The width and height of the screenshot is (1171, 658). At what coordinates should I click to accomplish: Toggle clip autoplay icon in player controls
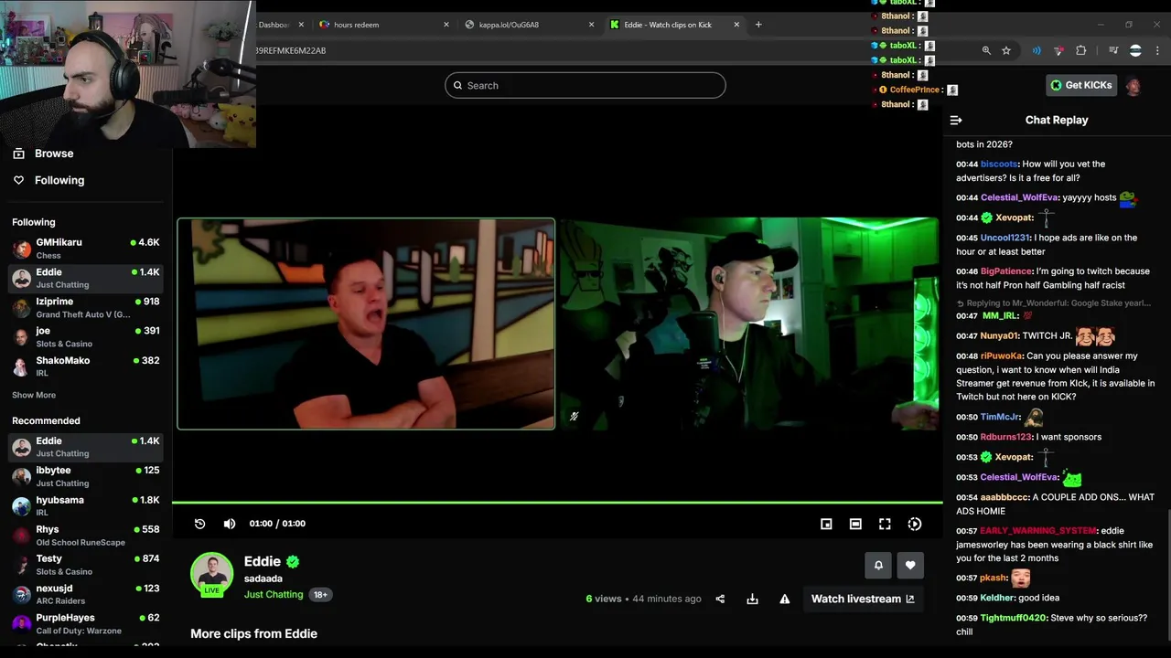[915, 524]
